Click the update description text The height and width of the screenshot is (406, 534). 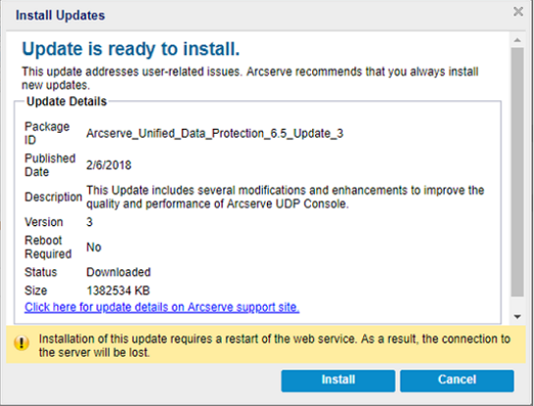285,197
